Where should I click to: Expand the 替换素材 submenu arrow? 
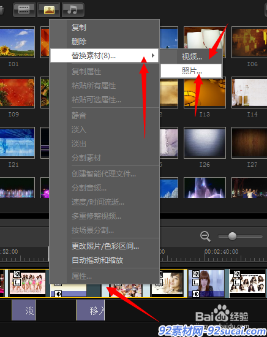153,55
